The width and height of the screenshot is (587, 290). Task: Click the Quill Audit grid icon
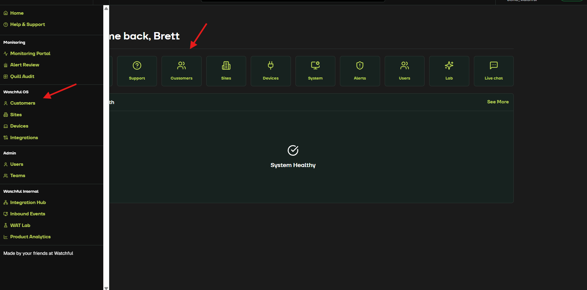[6, 76]
